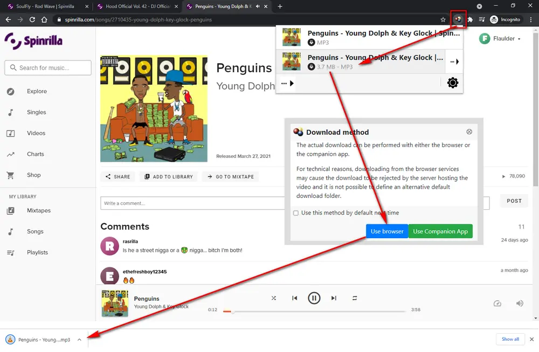Screen dimensions: 539x352
Task: Click Young Dolph & Key Glock in player
Action: (161, 307)
